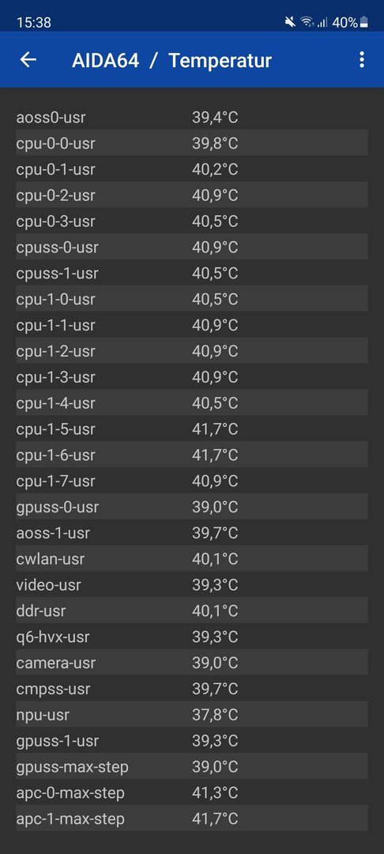The image size is (384, 854).
Task: Select the cpuss-0-usr row
Action: [x=192, y=248]
